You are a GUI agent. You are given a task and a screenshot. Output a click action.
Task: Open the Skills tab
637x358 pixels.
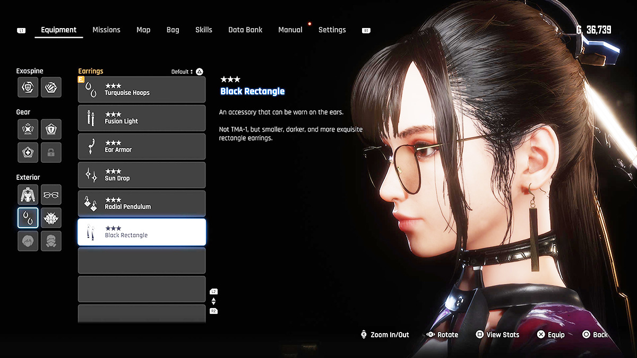point(203,30)
